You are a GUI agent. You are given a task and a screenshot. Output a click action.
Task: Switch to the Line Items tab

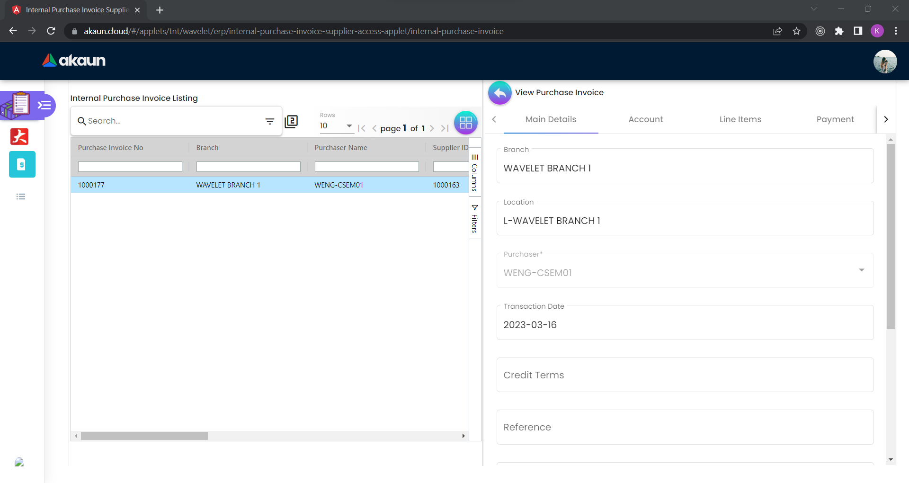[740, 119]
